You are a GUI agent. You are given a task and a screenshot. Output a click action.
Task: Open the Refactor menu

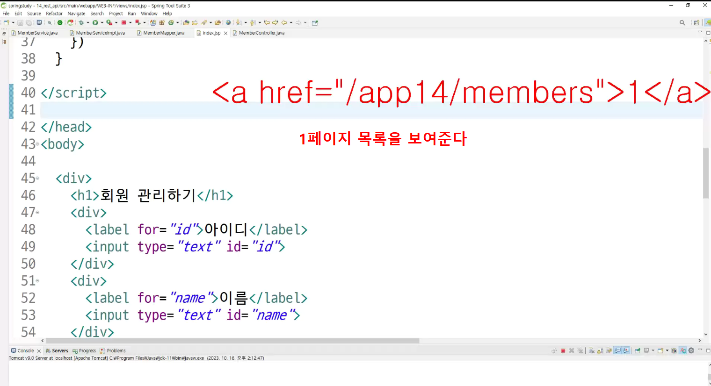click(54, 14)
